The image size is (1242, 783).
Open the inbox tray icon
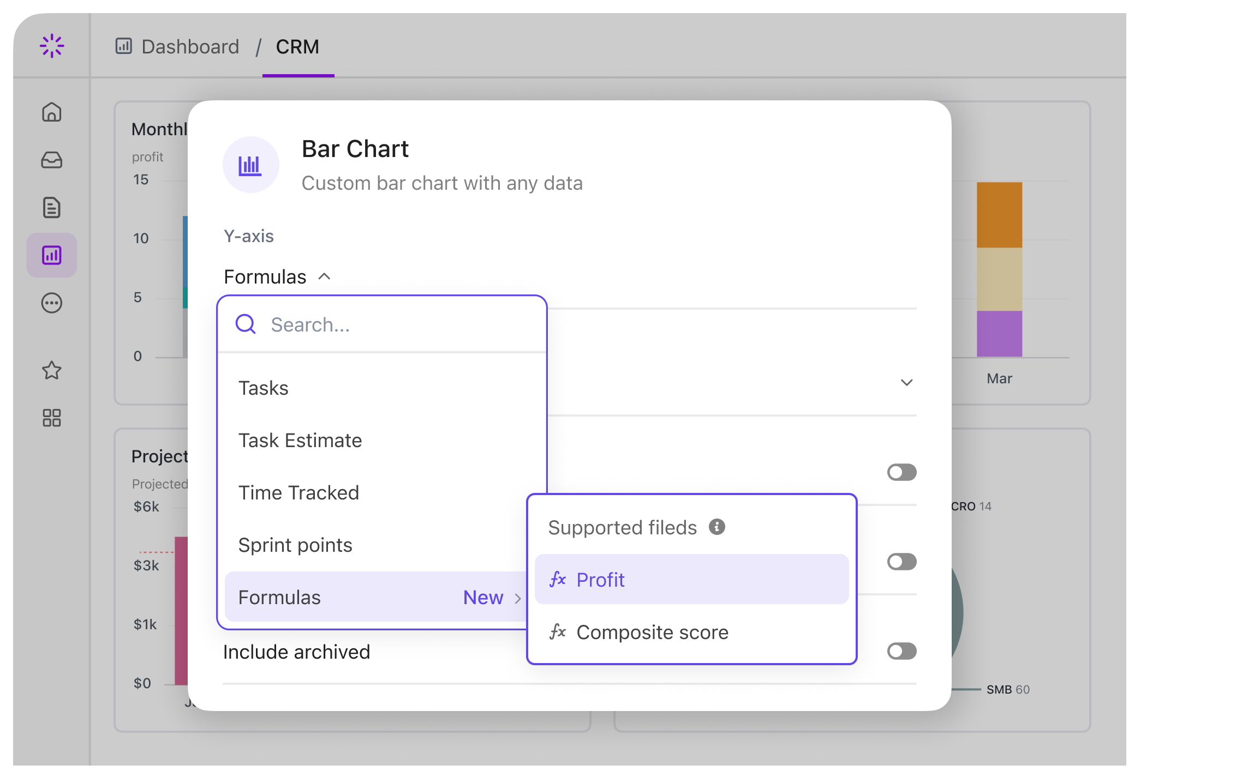point(52,160)
